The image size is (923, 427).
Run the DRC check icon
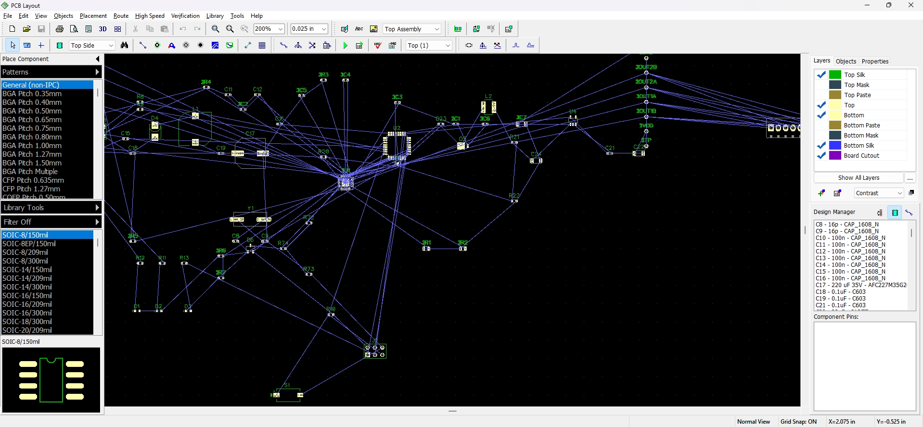tap(378, 45)
